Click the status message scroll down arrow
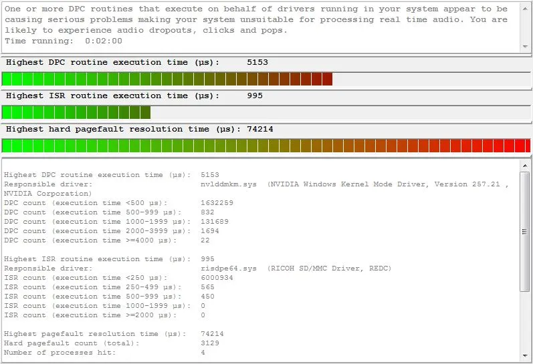 pos(525,46)
